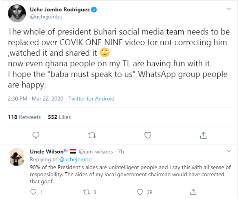View the list of 118 Retweets
Viewport: 238px width, 199px height.
pyautogui.click(x=24, y=117)
